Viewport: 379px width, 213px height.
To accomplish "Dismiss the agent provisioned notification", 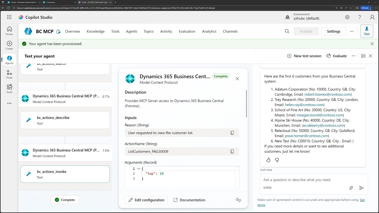I will point(372,44).
